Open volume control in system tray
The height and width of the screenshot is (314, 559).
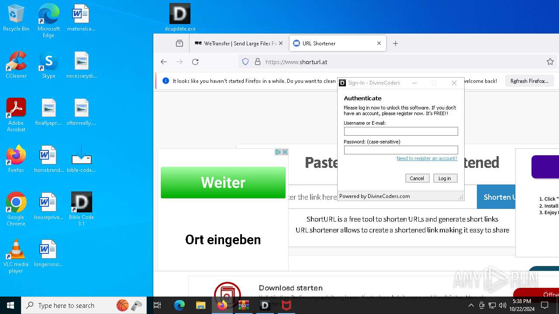[503, 306]
